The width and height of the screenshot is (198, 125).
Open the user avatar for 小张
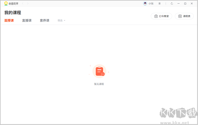[145, 4]
